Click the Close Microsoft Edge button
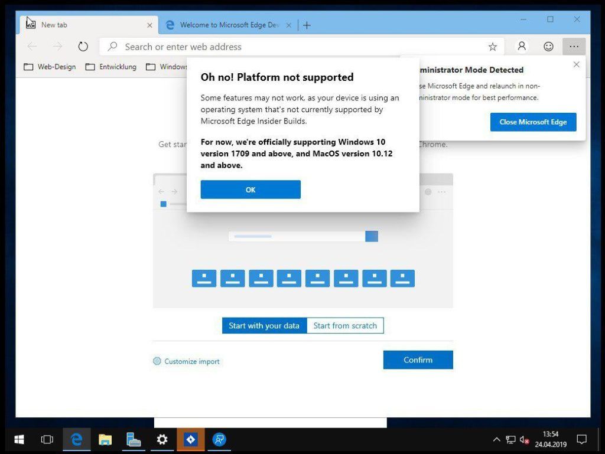The height and width of the screenshot is (454, 605). pos(533,122)
